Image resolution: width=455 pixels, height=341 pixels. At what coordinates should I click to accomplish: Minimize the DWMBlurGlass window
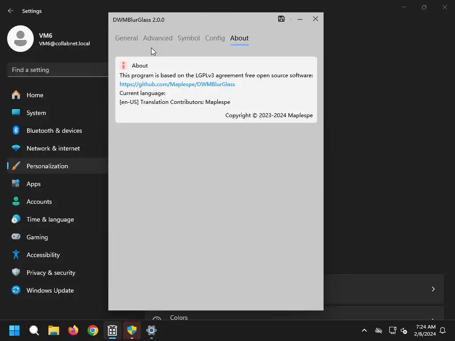[x=300, y=19]
